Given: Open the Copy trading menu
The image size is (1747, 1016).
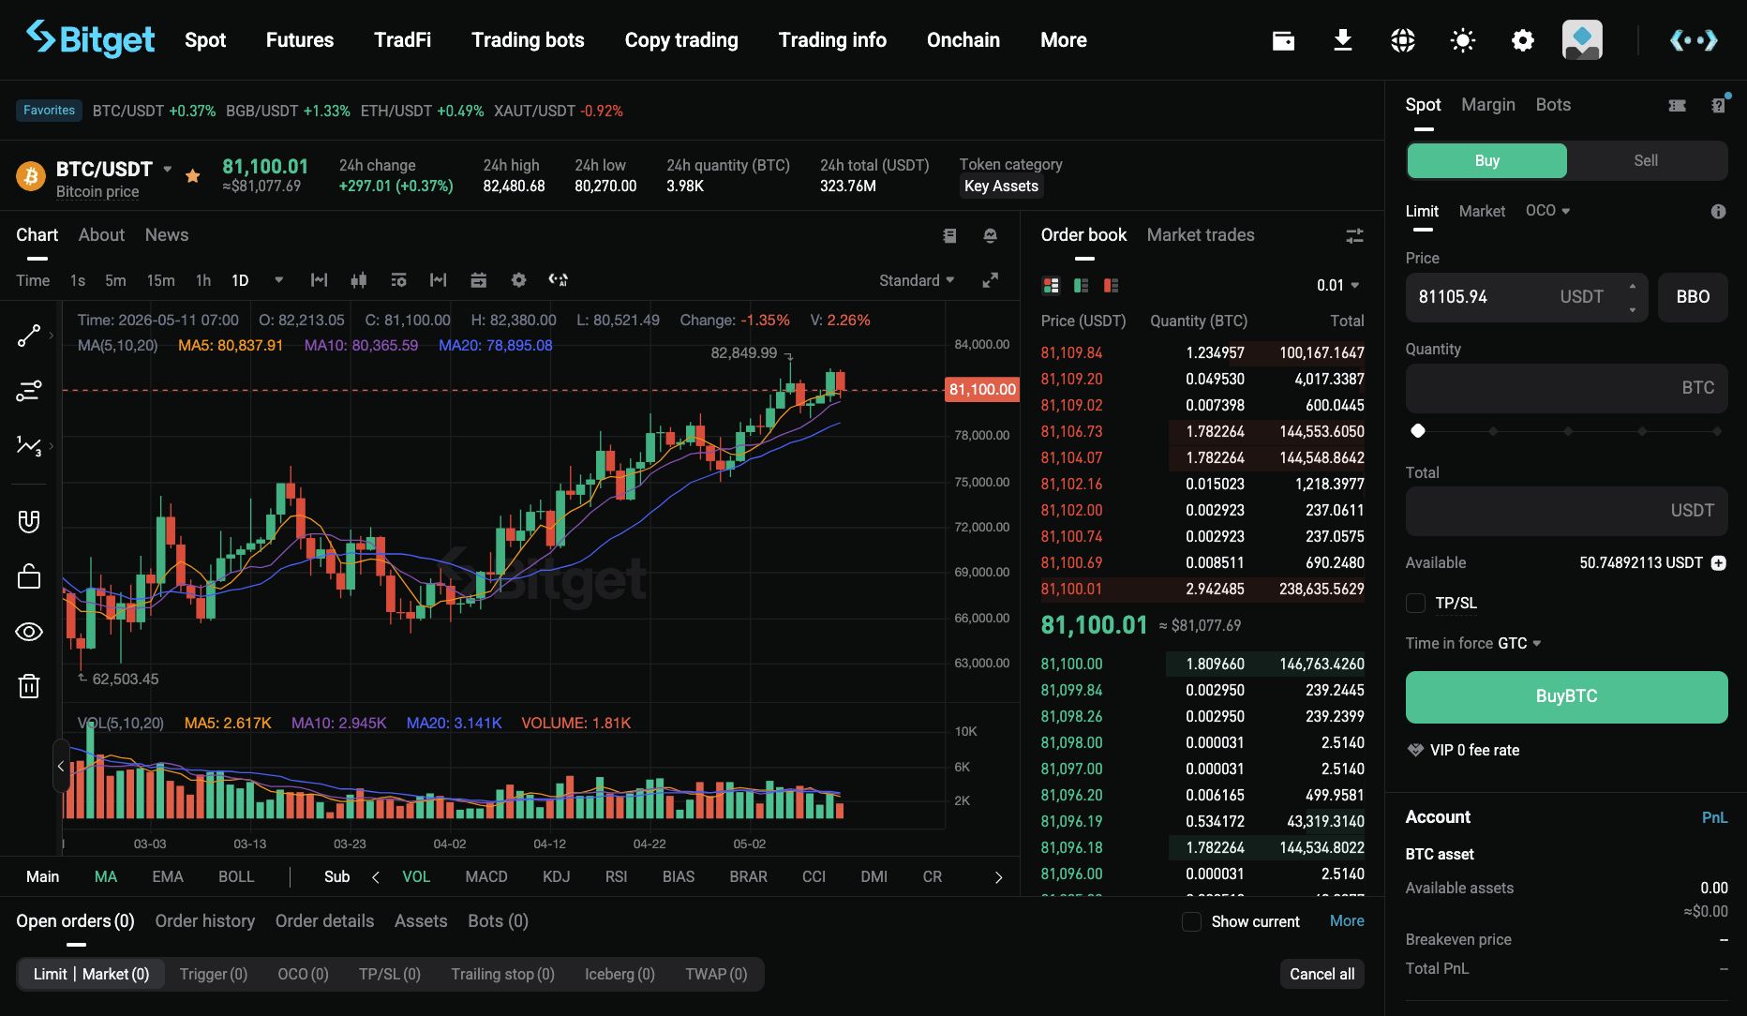Looking at the screenshot, I should tap(681, 40).
